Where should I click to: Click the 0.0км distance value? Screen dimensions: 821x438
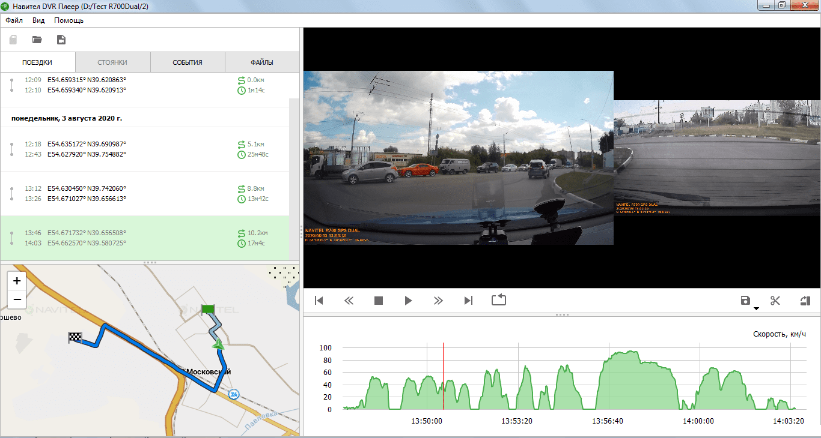(256, 80)
